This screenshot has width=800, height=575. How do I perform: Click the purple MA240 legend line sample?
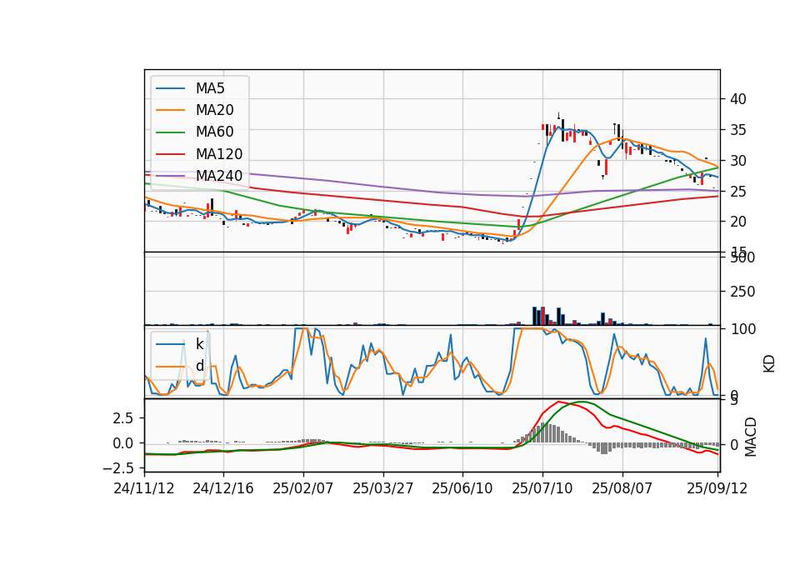click(170, 176)
